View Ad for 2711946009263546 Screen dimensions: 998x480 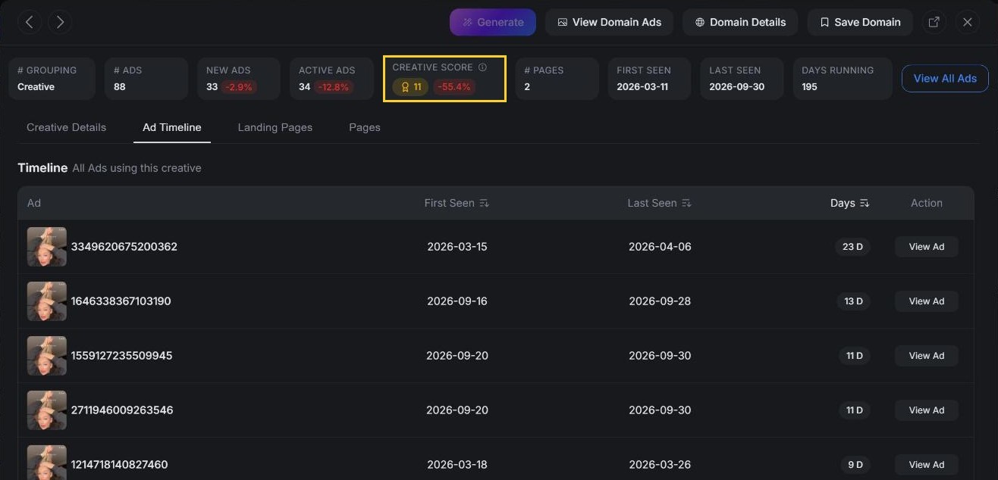click(x=927, y=410)
